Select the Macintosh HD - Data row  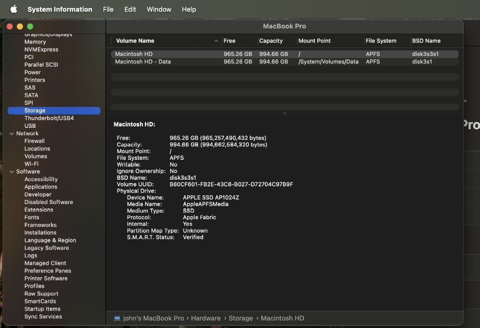click(285, 62)
